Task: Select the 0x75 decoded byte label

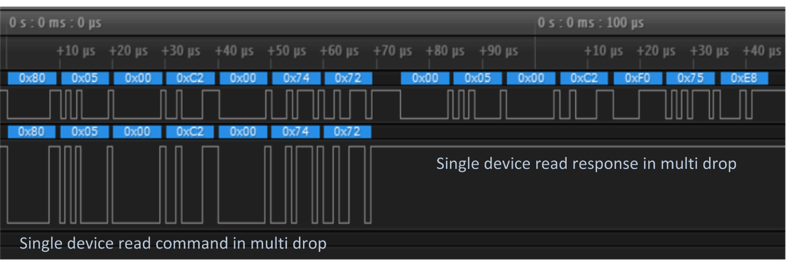Action: [691, 78]
